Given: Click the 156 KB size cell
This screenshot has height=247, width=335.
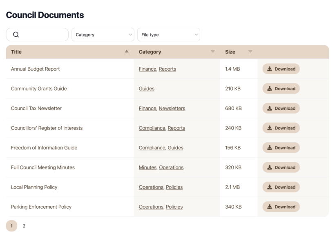Looking at the screenshot, I should (x=233, y=148).
